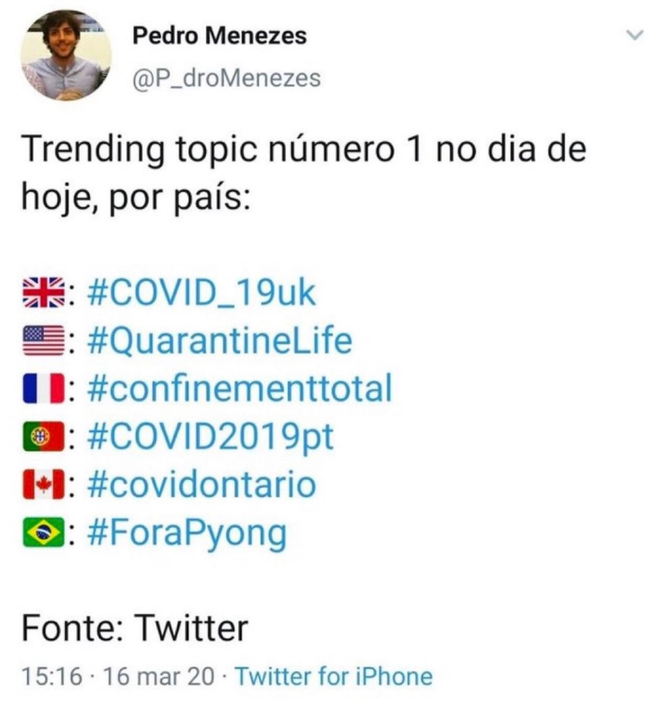649x704 pixels.
Task: Open the #covidontario hashtag
Action: [x=202, y=484]
